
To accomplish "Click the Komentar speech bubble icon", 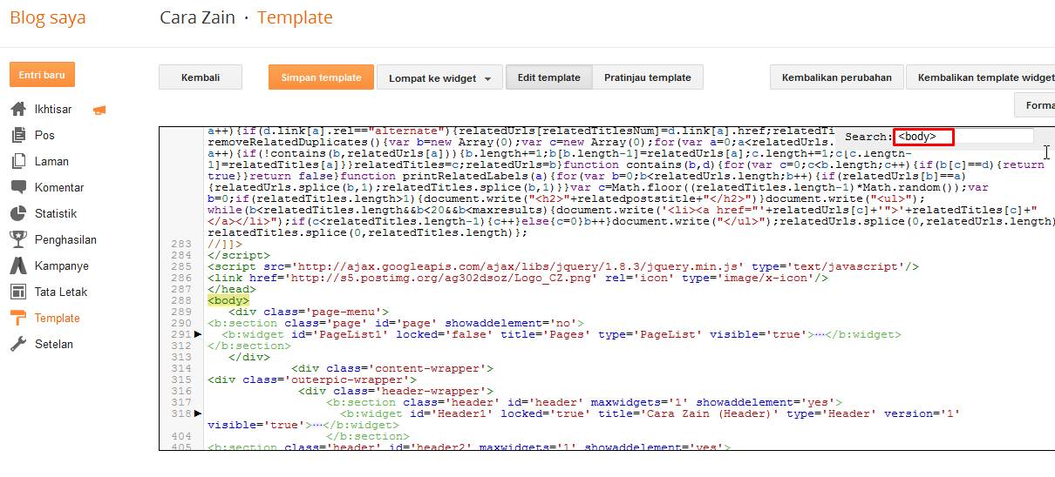I will 17,187.
